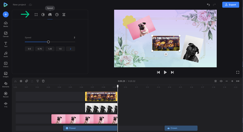Select the black pug clip on timeline
The image size is (243, 132).
pyautogui.click(x=101, y=108)
